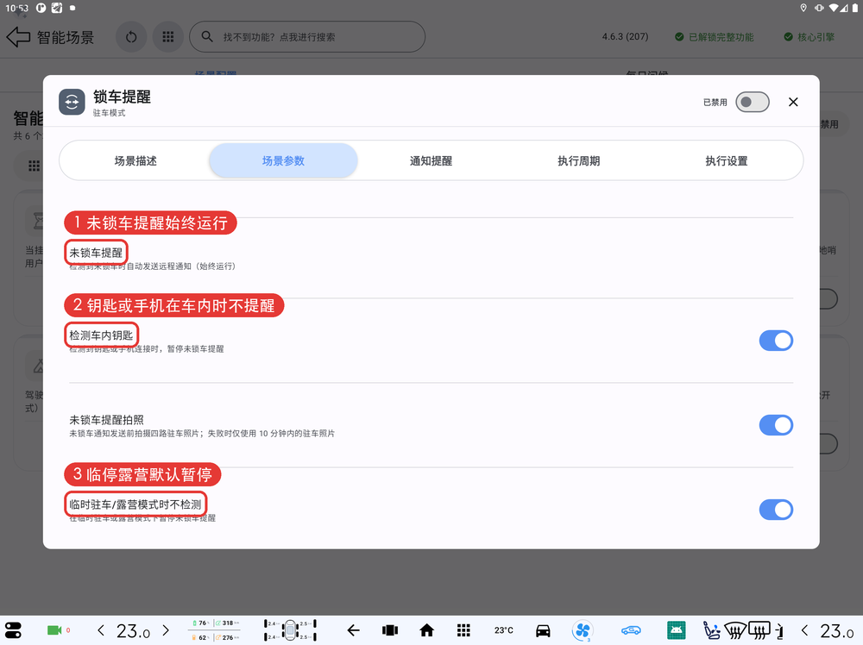
Task: Open the battery and range status widget
Action: [215, 630]
